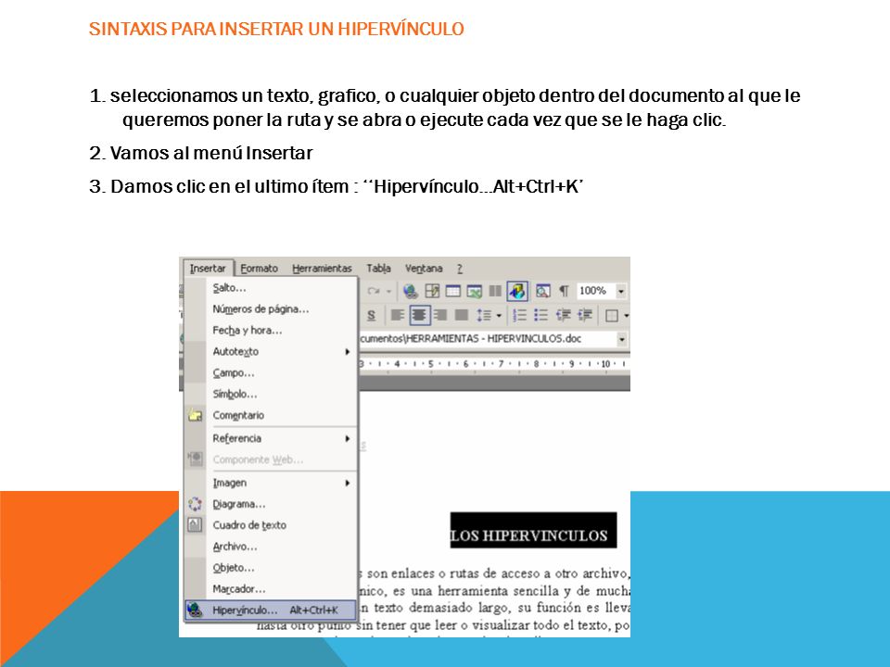Choose Comentario from the Insertar menu
890x667 pixels.
(272, 415)
